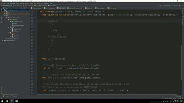This screenshot has height=103, width=184.
Task: Expand the out folder in project tree
Action: tap(5, 14)
